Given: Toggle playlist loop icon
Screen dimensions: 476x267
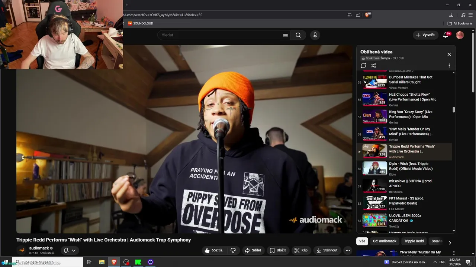Looking at the screenshot, I should 363,66.
